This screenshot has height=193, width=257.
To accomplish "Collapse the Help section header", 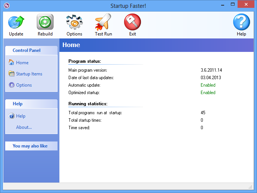I will 31,104.
